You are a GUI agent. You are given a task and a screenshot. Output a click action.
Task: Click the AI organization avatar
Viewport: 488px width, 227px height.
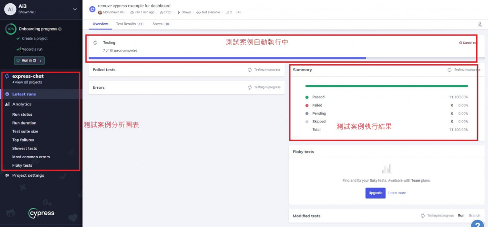(10, 9)
